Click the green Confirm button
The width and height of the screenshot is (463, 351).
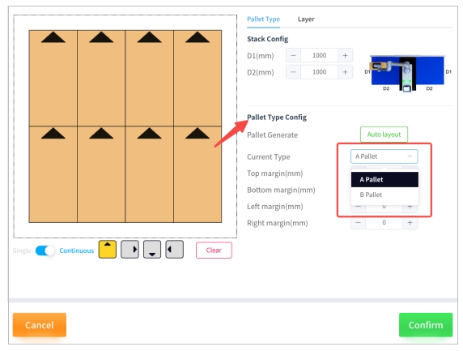[x=426, y=325]
